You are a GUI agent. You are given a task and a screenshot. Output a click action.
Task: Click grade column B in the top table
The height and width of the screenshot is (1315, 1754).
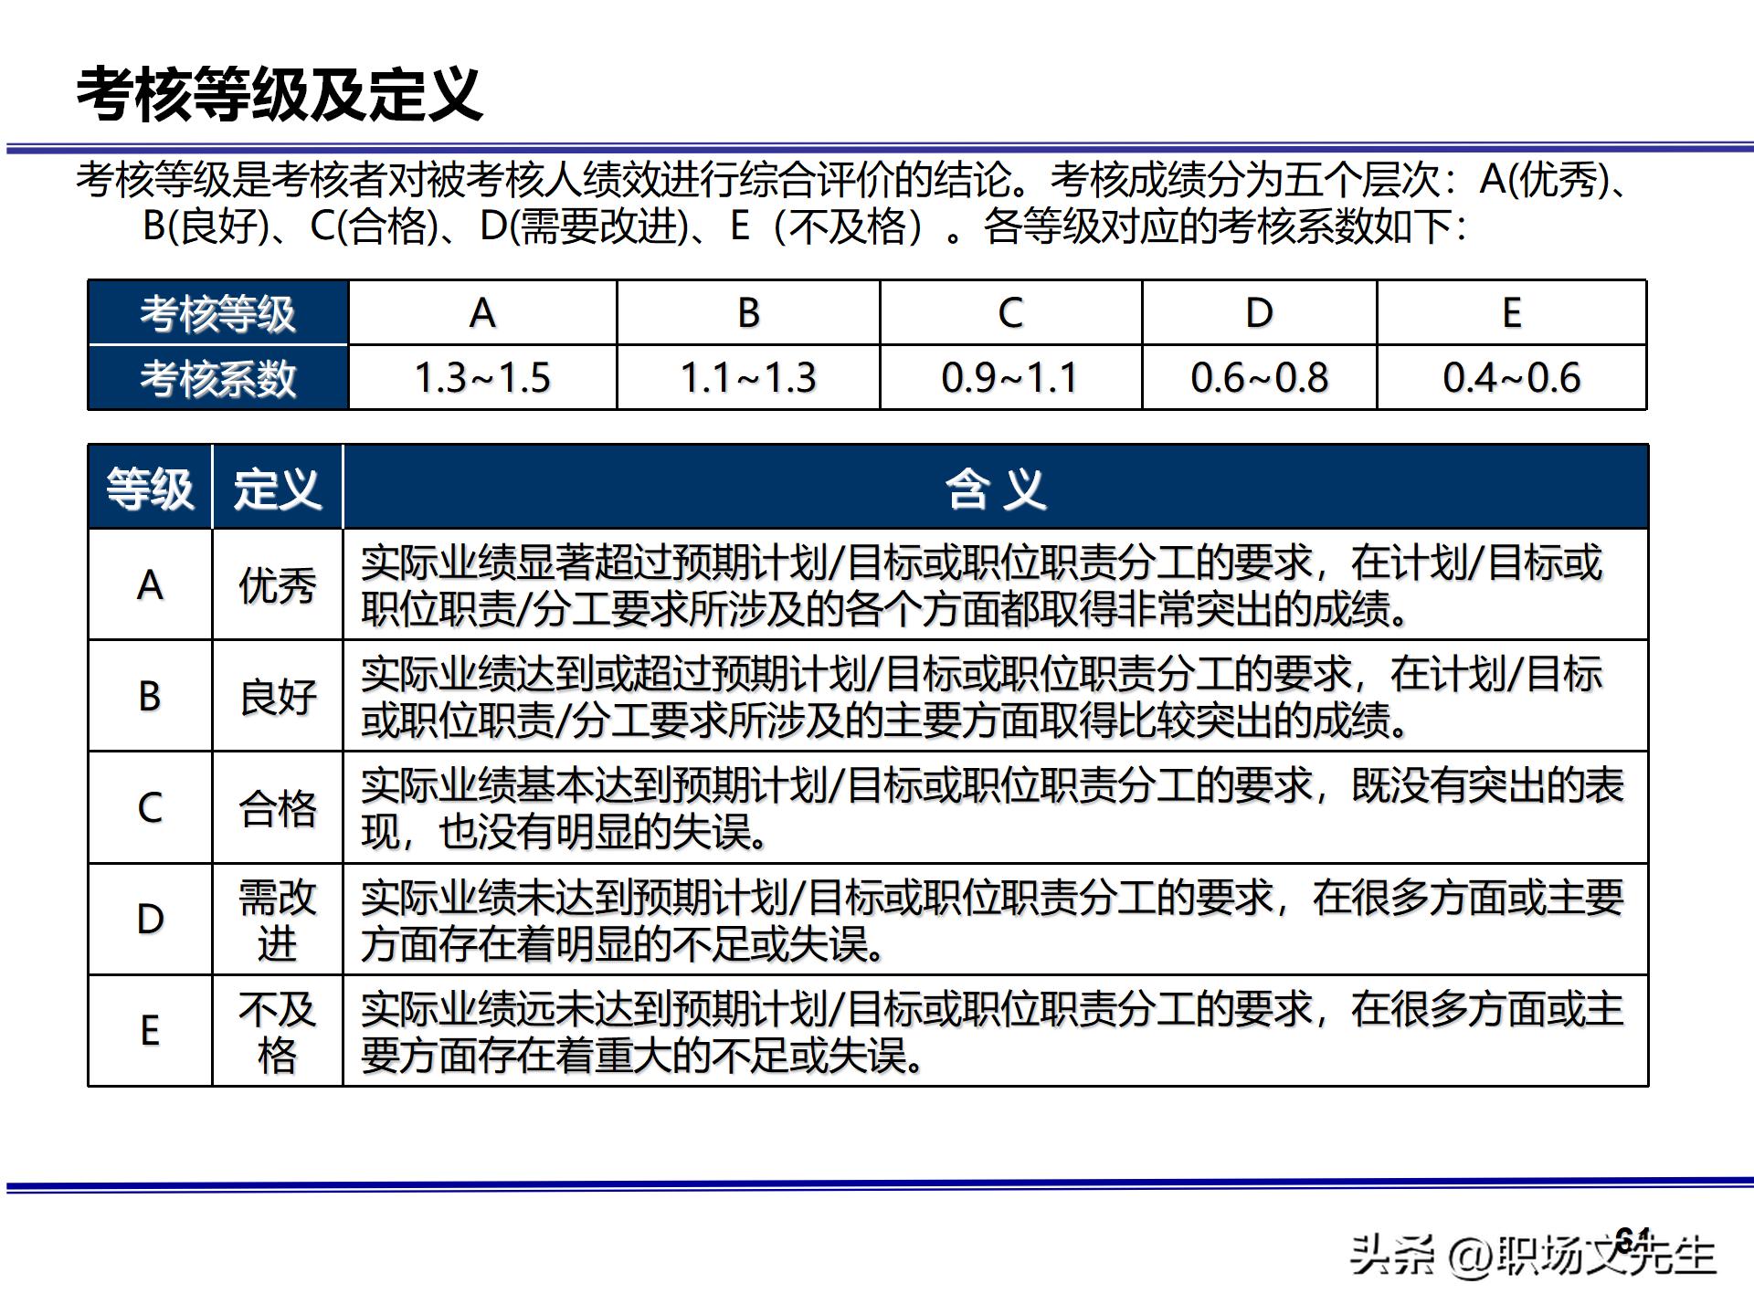pyautogui.click(x=749, y=315)
